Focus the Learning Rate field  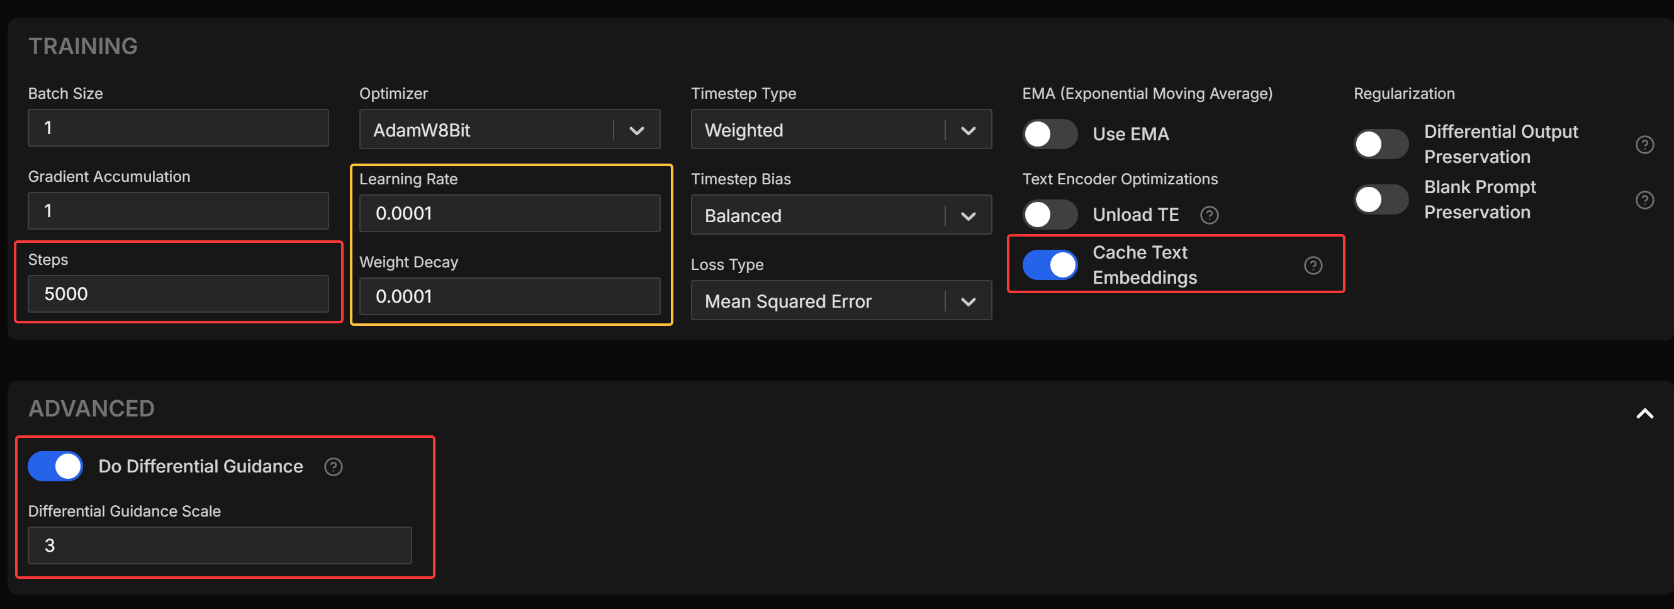(x=510, y=213)
